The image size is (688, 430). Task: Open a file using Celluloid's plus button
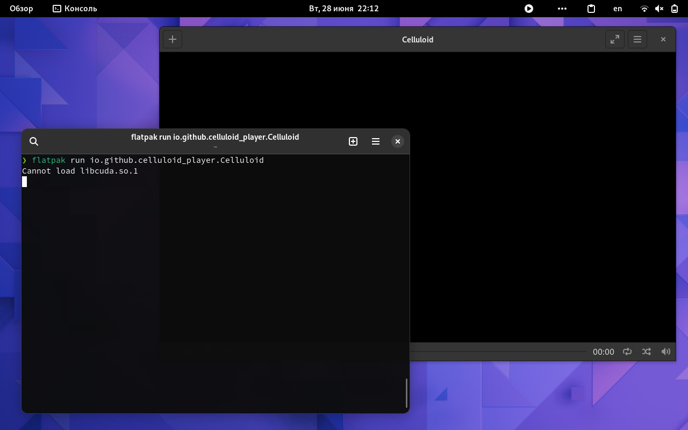(172, 39)
